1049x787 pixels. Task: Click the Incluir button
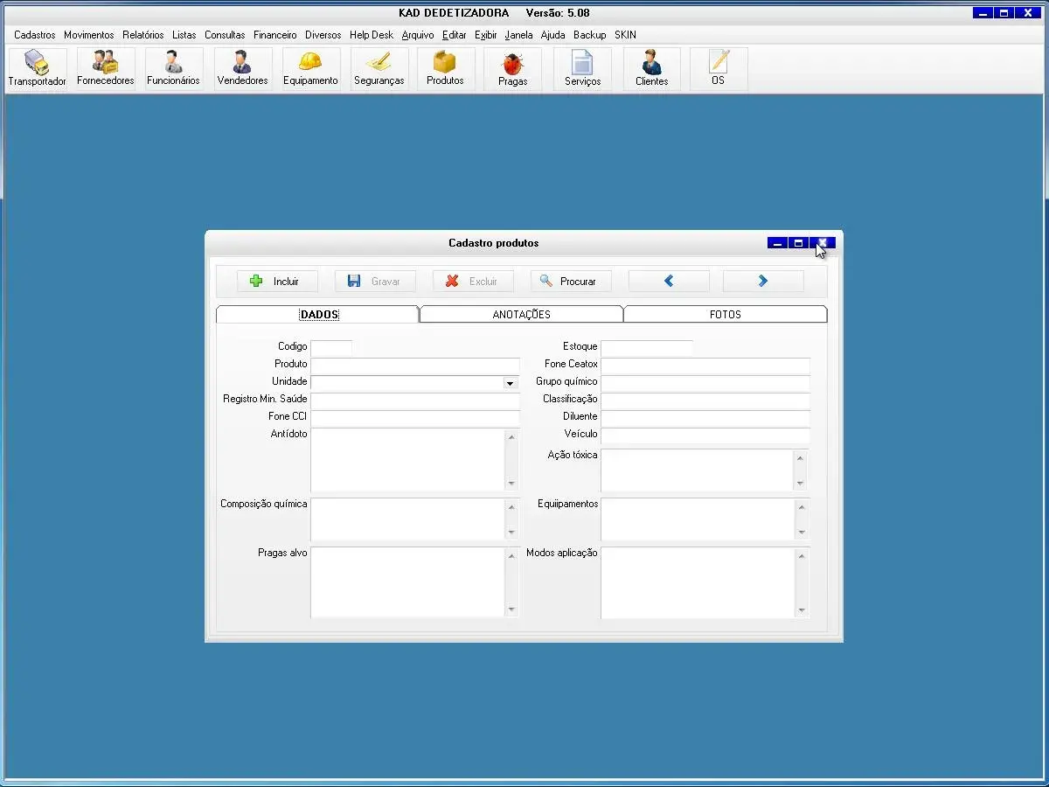point(277,282)
